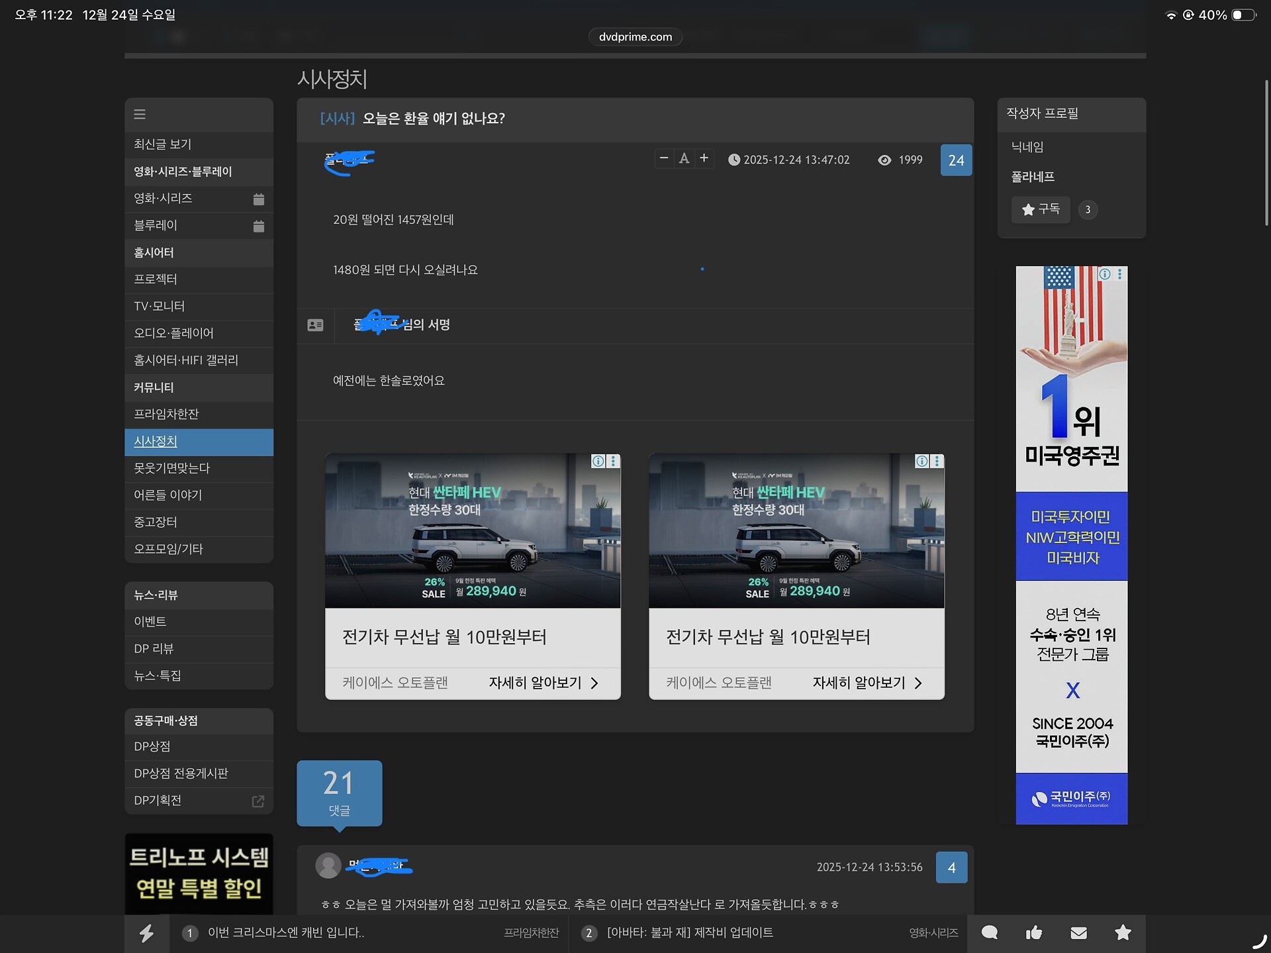Click the ad info icon on the left 싼타페 ad

[x=598, y=462]
